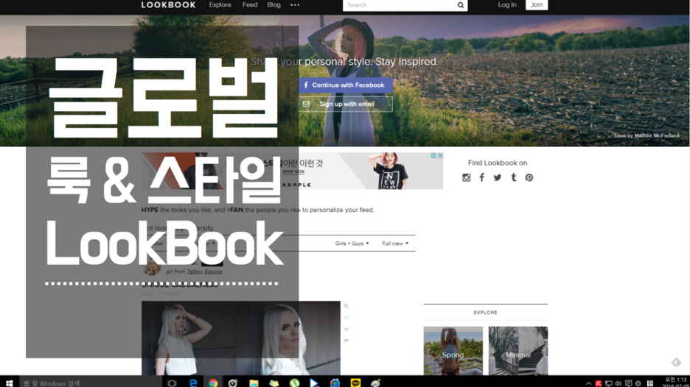Screen dimensions: 690x387
Task: Click the Tallinn location link
Action: coord(195,271)
